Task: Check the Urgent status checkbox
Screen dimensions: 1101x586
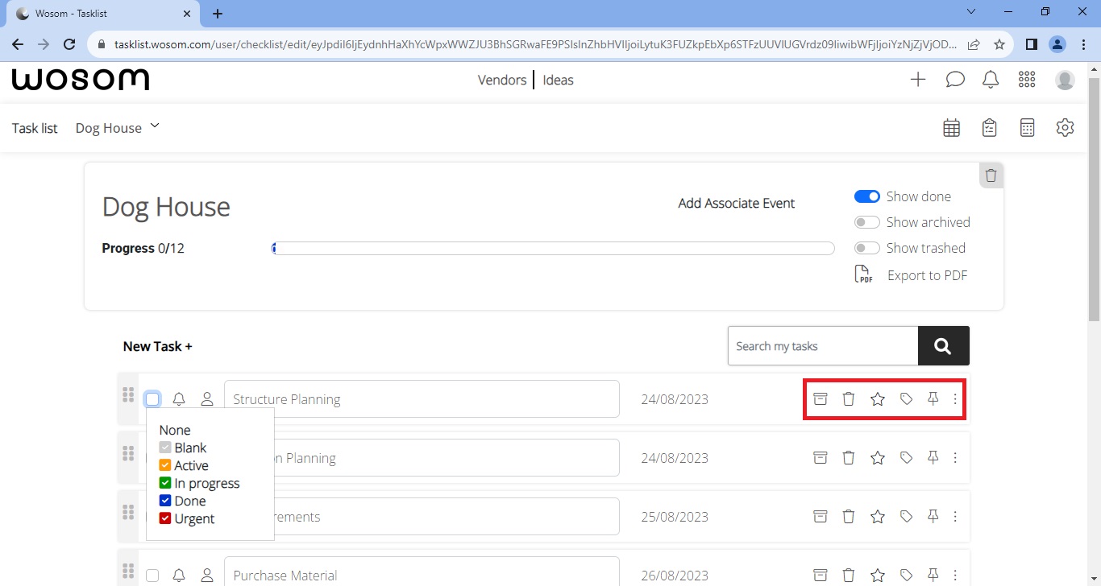Action: [x=165, y=518]
